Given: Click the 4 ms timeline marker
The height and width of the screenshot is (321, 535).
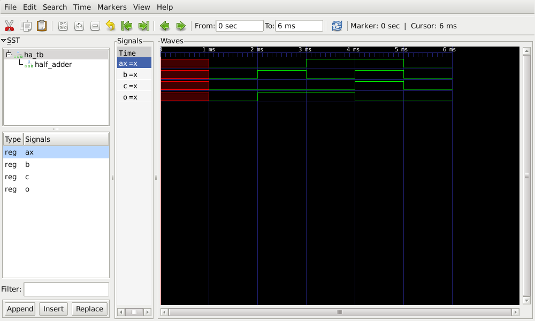Looking at the screenshot, I should 353,49.
